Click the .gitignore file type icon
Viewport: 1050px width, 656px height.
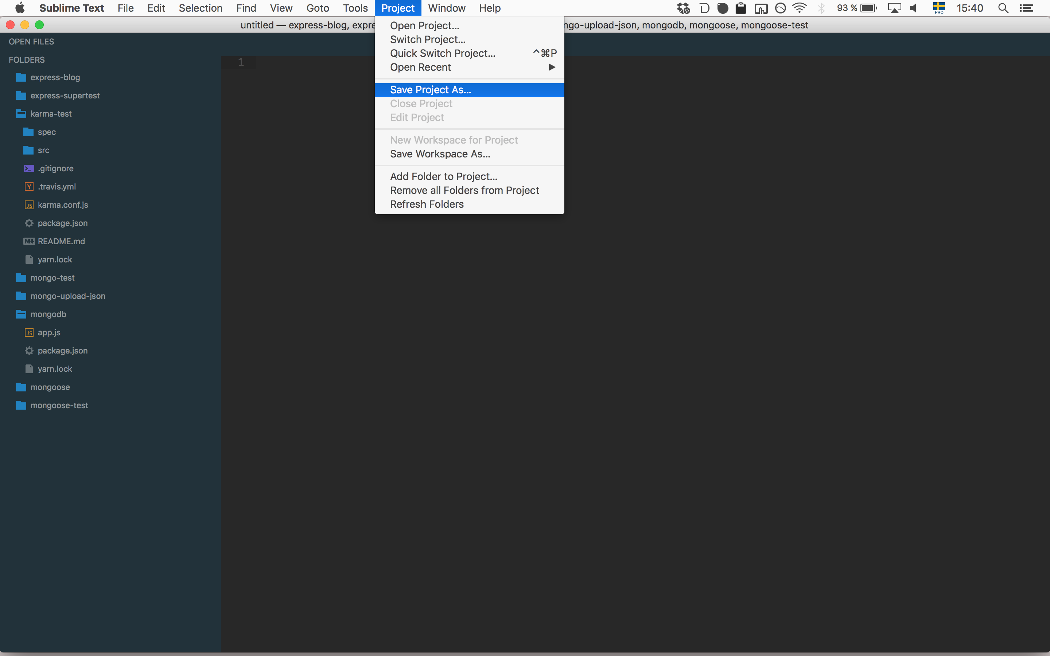click(x=29, y=168)
